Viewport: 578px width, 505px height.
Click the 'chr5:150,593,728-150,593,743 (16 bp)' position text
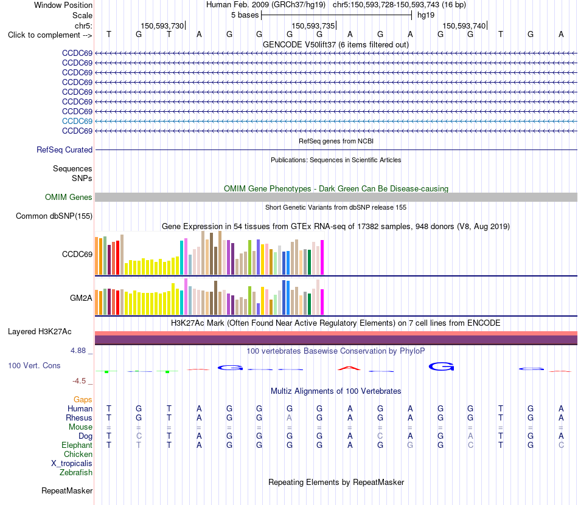point(399,5)
